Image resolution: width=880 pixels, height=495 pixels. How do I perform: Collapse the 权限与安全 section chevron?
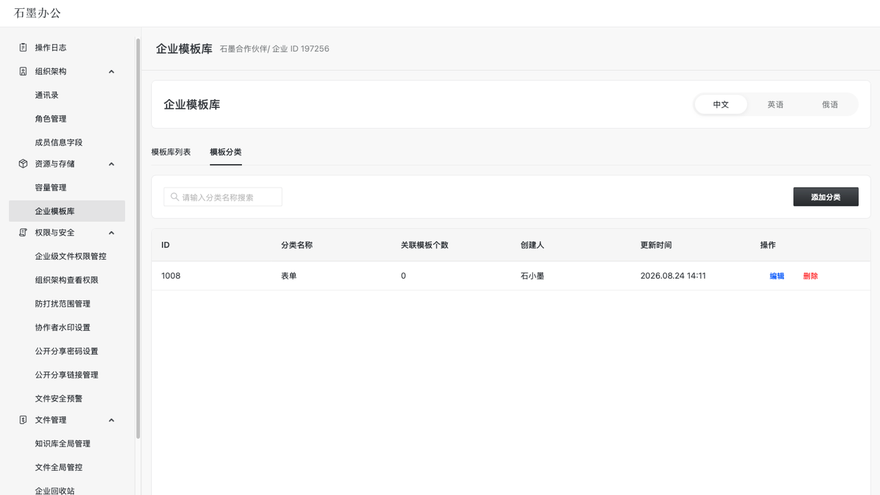(x=111, y=232)
